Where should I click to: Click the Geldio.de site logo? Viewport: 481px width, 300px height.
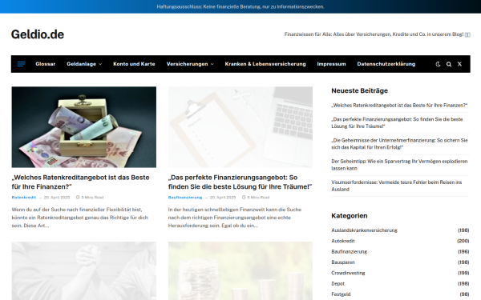tap(38, 34)
